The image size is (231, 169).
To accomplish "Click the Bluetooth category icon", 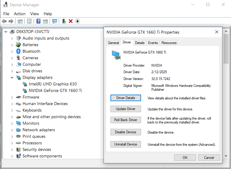I will (x=18, y=51).
